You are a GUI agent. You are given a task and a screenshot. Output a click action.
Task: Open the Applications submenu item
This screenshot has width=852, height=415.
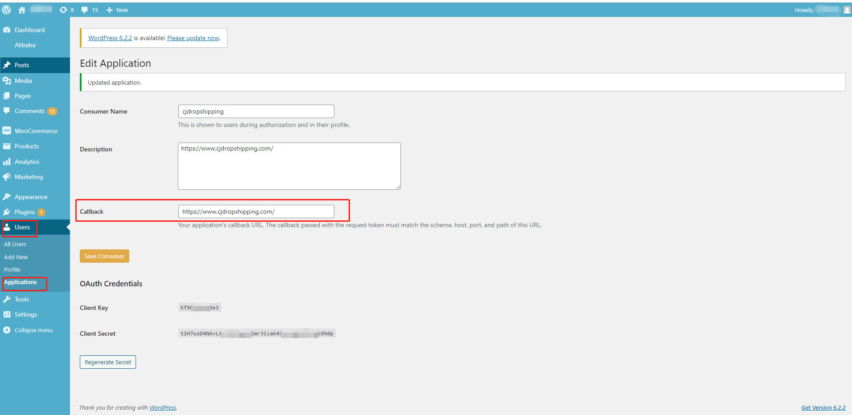(21, 282)
